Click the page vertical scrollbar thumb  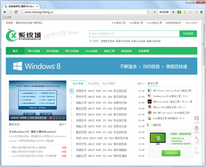pyautogui.click(x=203, y=44)
